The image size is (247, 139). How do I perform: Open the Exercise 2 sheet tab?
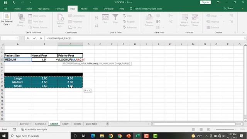(x=41, y=124)
